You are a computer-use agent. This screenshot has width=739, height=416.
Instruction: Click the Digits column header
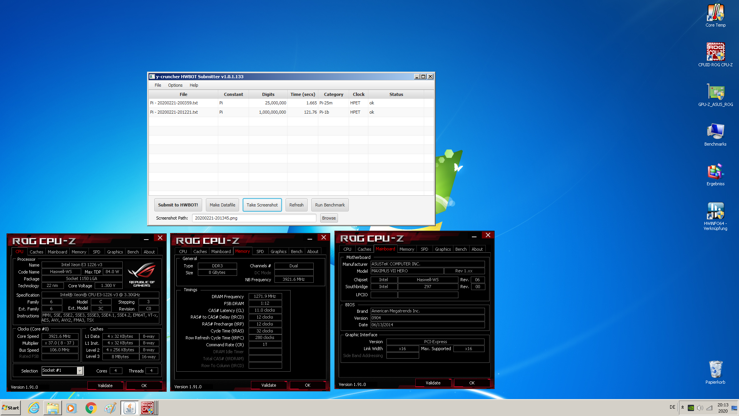pos(268,94)
